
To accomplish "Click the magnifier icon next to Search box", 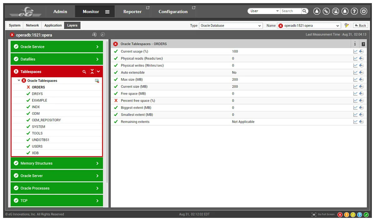I will pos(305,11).
